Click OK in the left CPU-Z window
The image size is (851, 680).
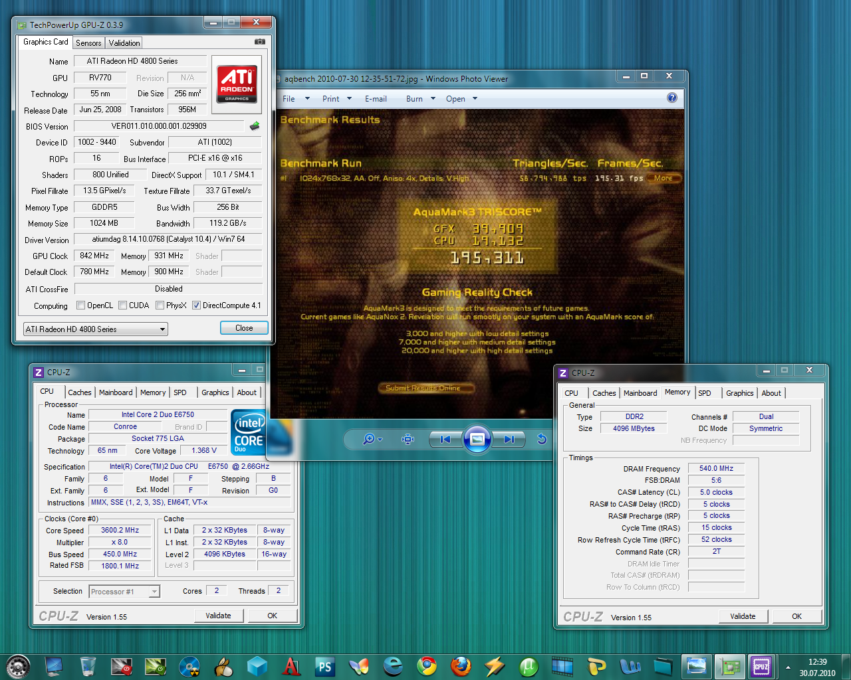[272, 616]
